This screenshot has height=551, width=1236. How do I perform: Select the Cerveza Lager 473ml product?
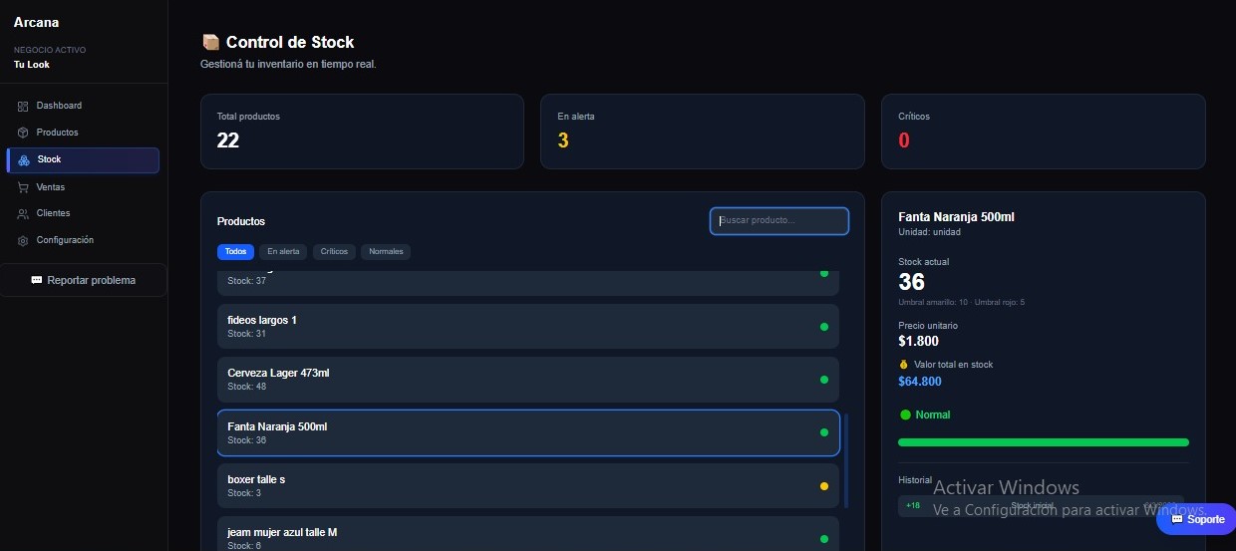527,380
